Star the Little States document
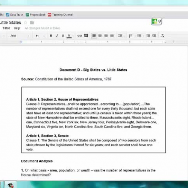188x188 pixels. point(26,23)
